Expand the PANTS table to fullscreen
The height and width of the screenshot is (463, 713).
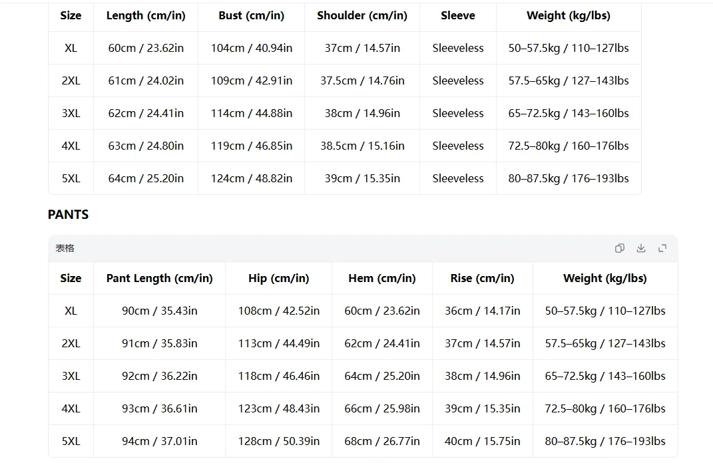[662, 248]
